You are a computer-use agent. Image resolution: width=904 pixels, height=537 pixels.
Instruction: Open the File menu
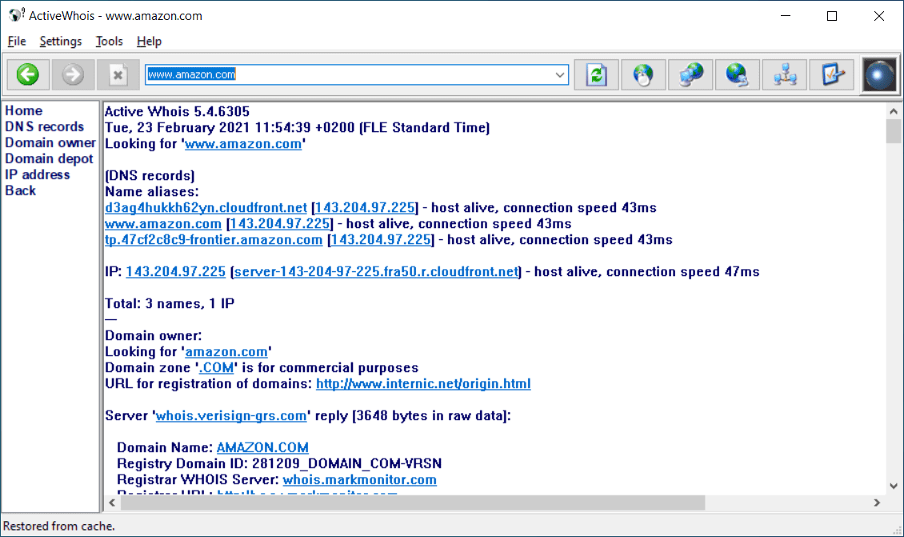[17, 41]
